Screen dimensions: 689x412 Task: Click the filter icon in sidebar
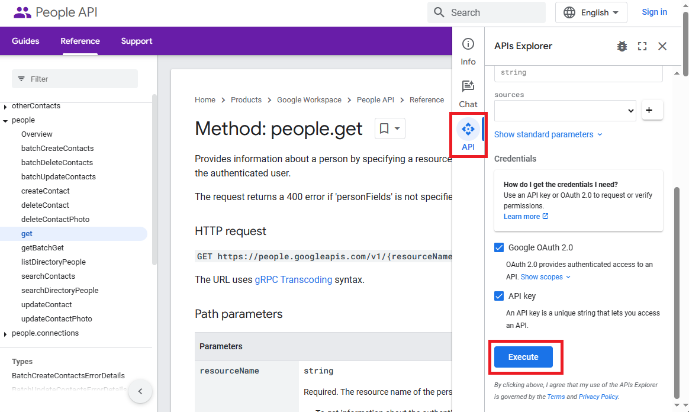[x=21, y=79]
